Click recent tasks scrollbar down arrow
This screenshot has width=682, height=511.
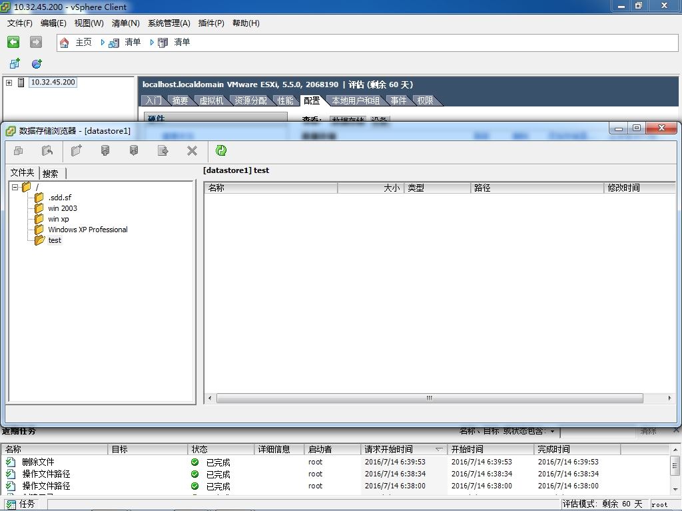click(675, 489)
